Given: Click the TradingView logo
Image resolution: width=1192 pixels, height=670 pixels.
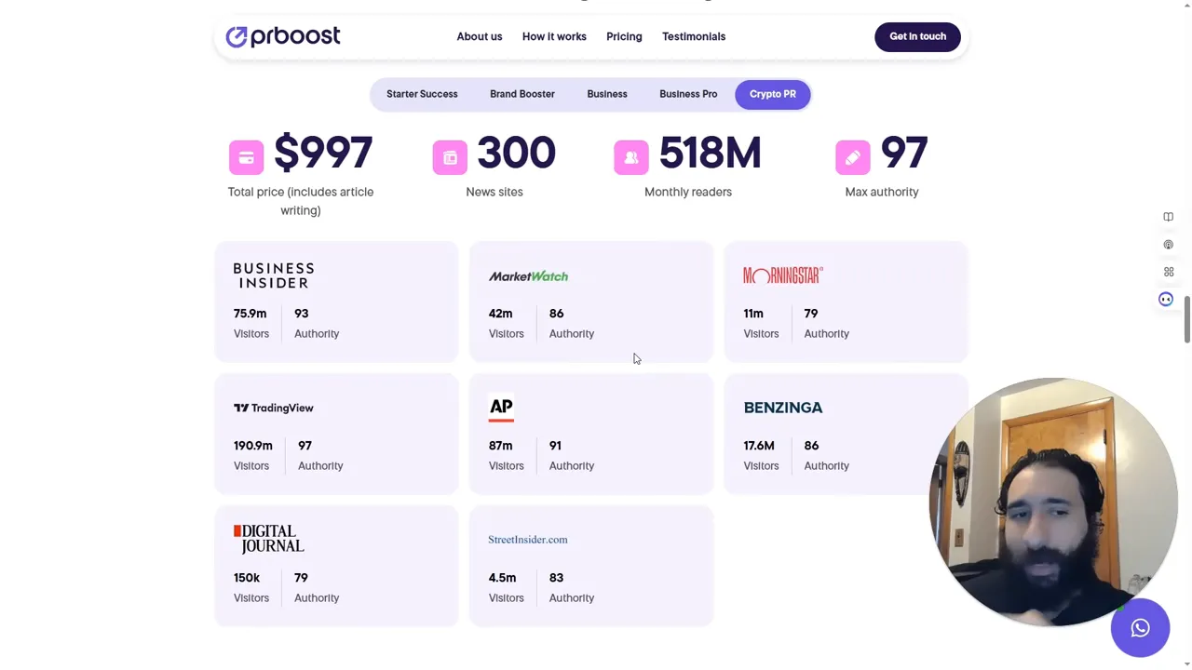Looking at the screenshot, I should tap(274, 408).
